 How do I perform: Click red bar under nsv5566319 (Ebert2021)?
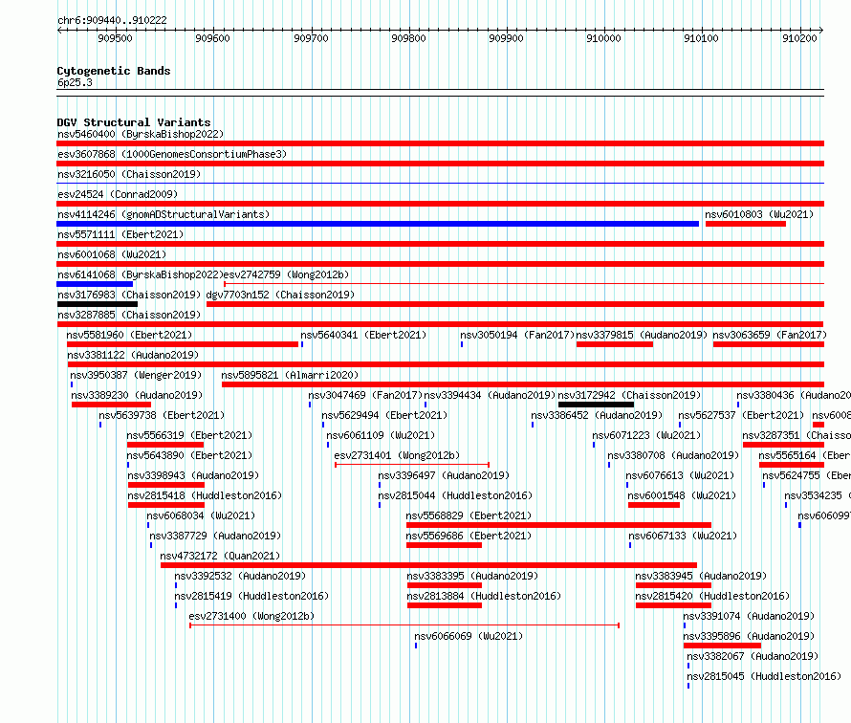(165, 445)
